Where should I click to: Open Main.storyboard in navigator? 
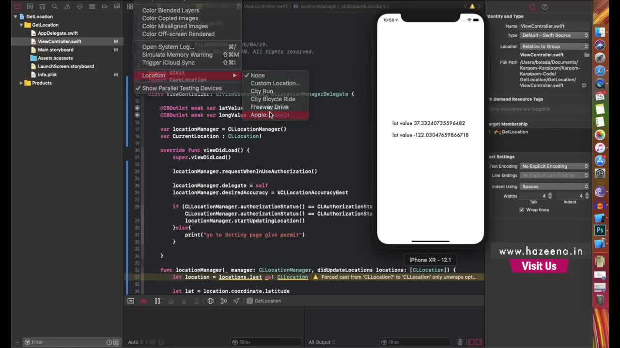click(56, 50)
